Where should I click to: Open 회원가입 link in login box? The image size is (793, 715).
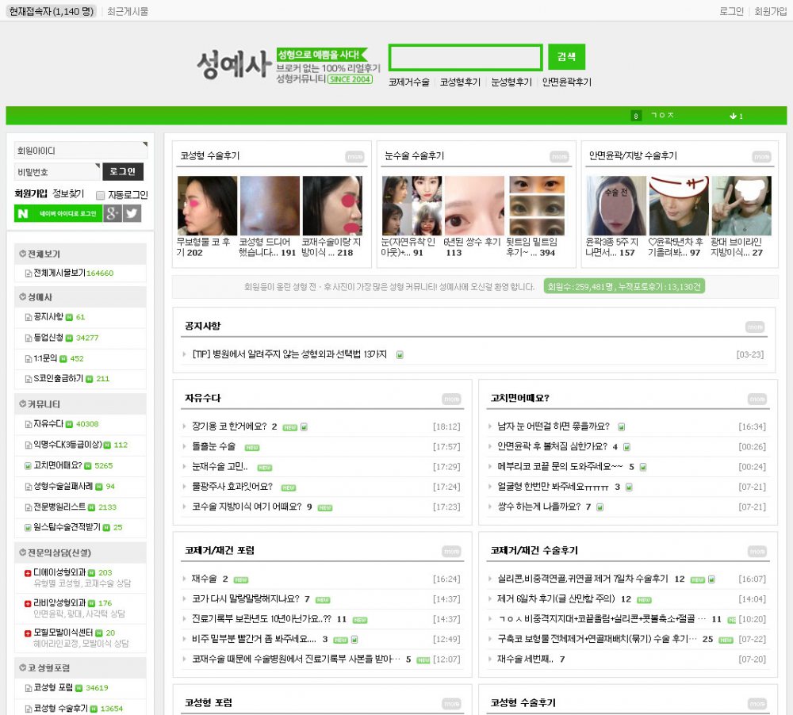pos(31,193)
